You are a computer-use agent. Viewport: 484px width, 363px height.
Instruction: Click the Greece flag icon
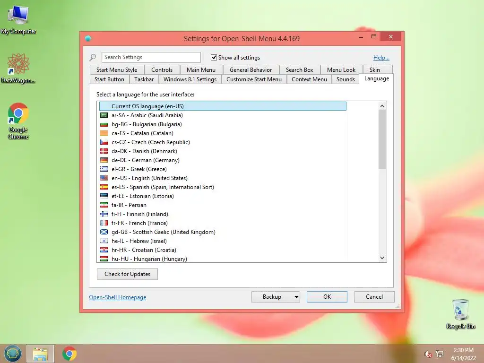(104, 169)
